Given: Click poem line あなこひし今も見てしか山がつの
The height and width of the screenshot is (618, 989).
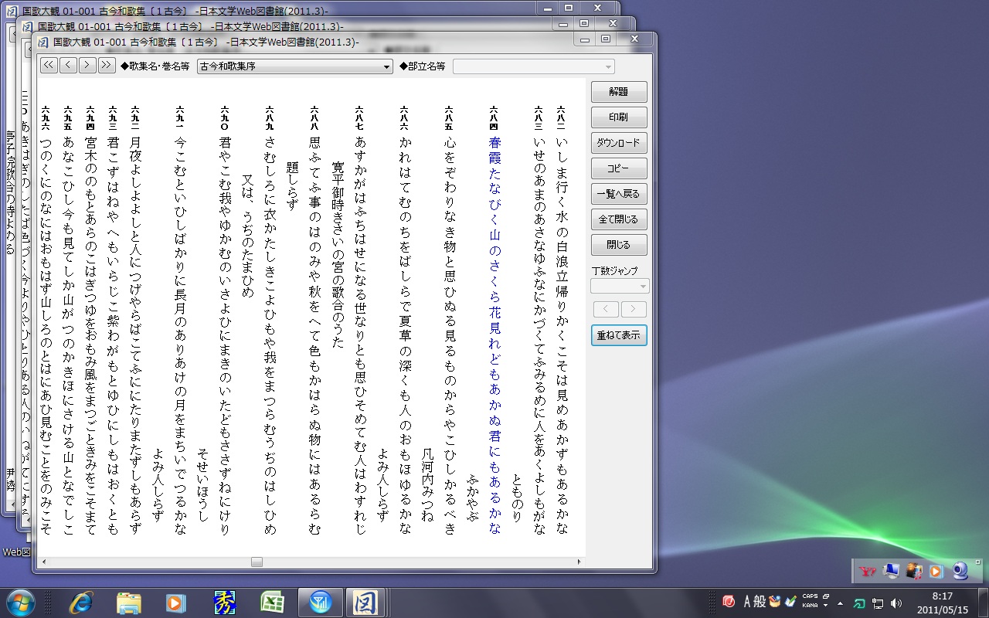Looking at the screenshot, I should 68,335.
